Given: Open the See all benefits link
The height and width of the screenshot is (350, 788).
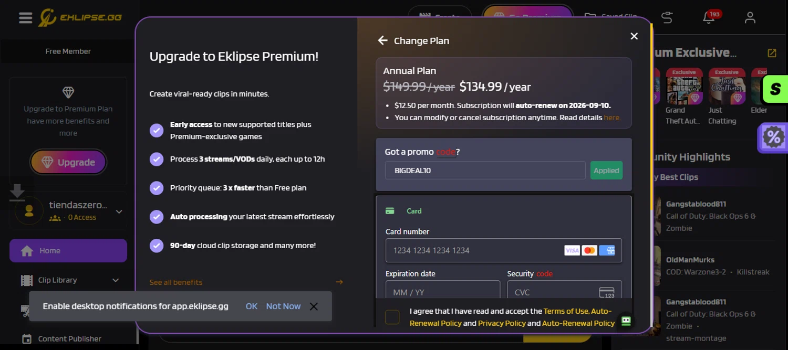Looking at the screenshot, I should tap(176, 282).
